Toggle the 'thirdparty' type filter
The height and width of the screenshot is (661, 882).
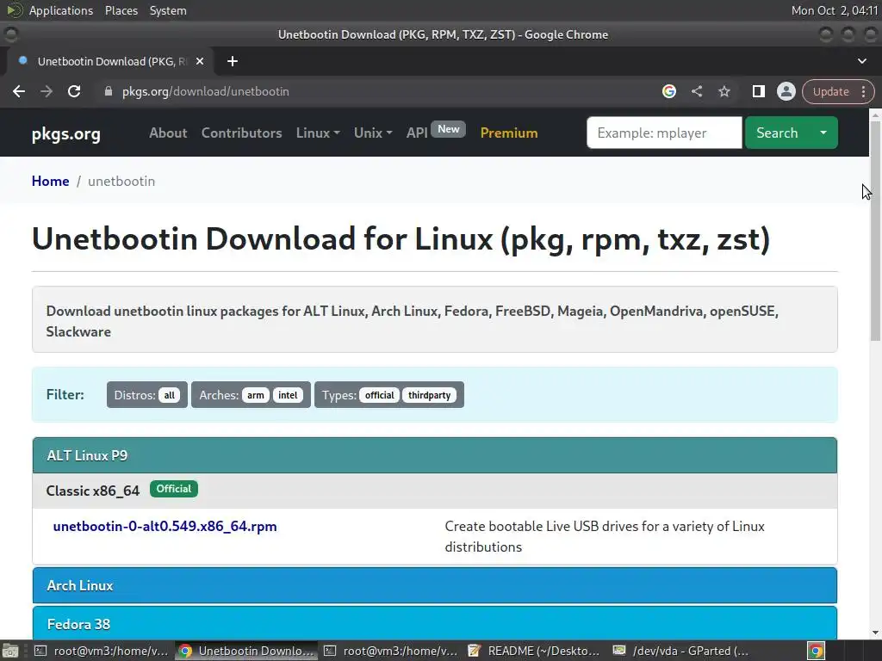pyautogui.click(x=429, y=395)
